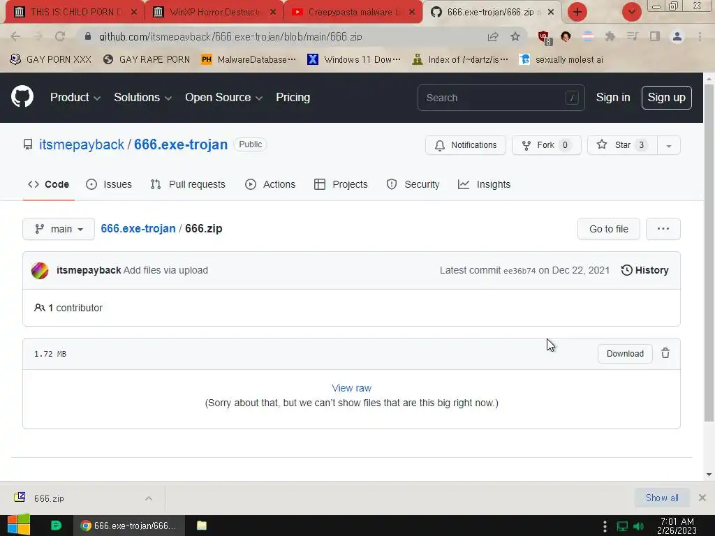Open the Actions tab
The width and height of the screenshot is (715, 536).
click(270, 184)
